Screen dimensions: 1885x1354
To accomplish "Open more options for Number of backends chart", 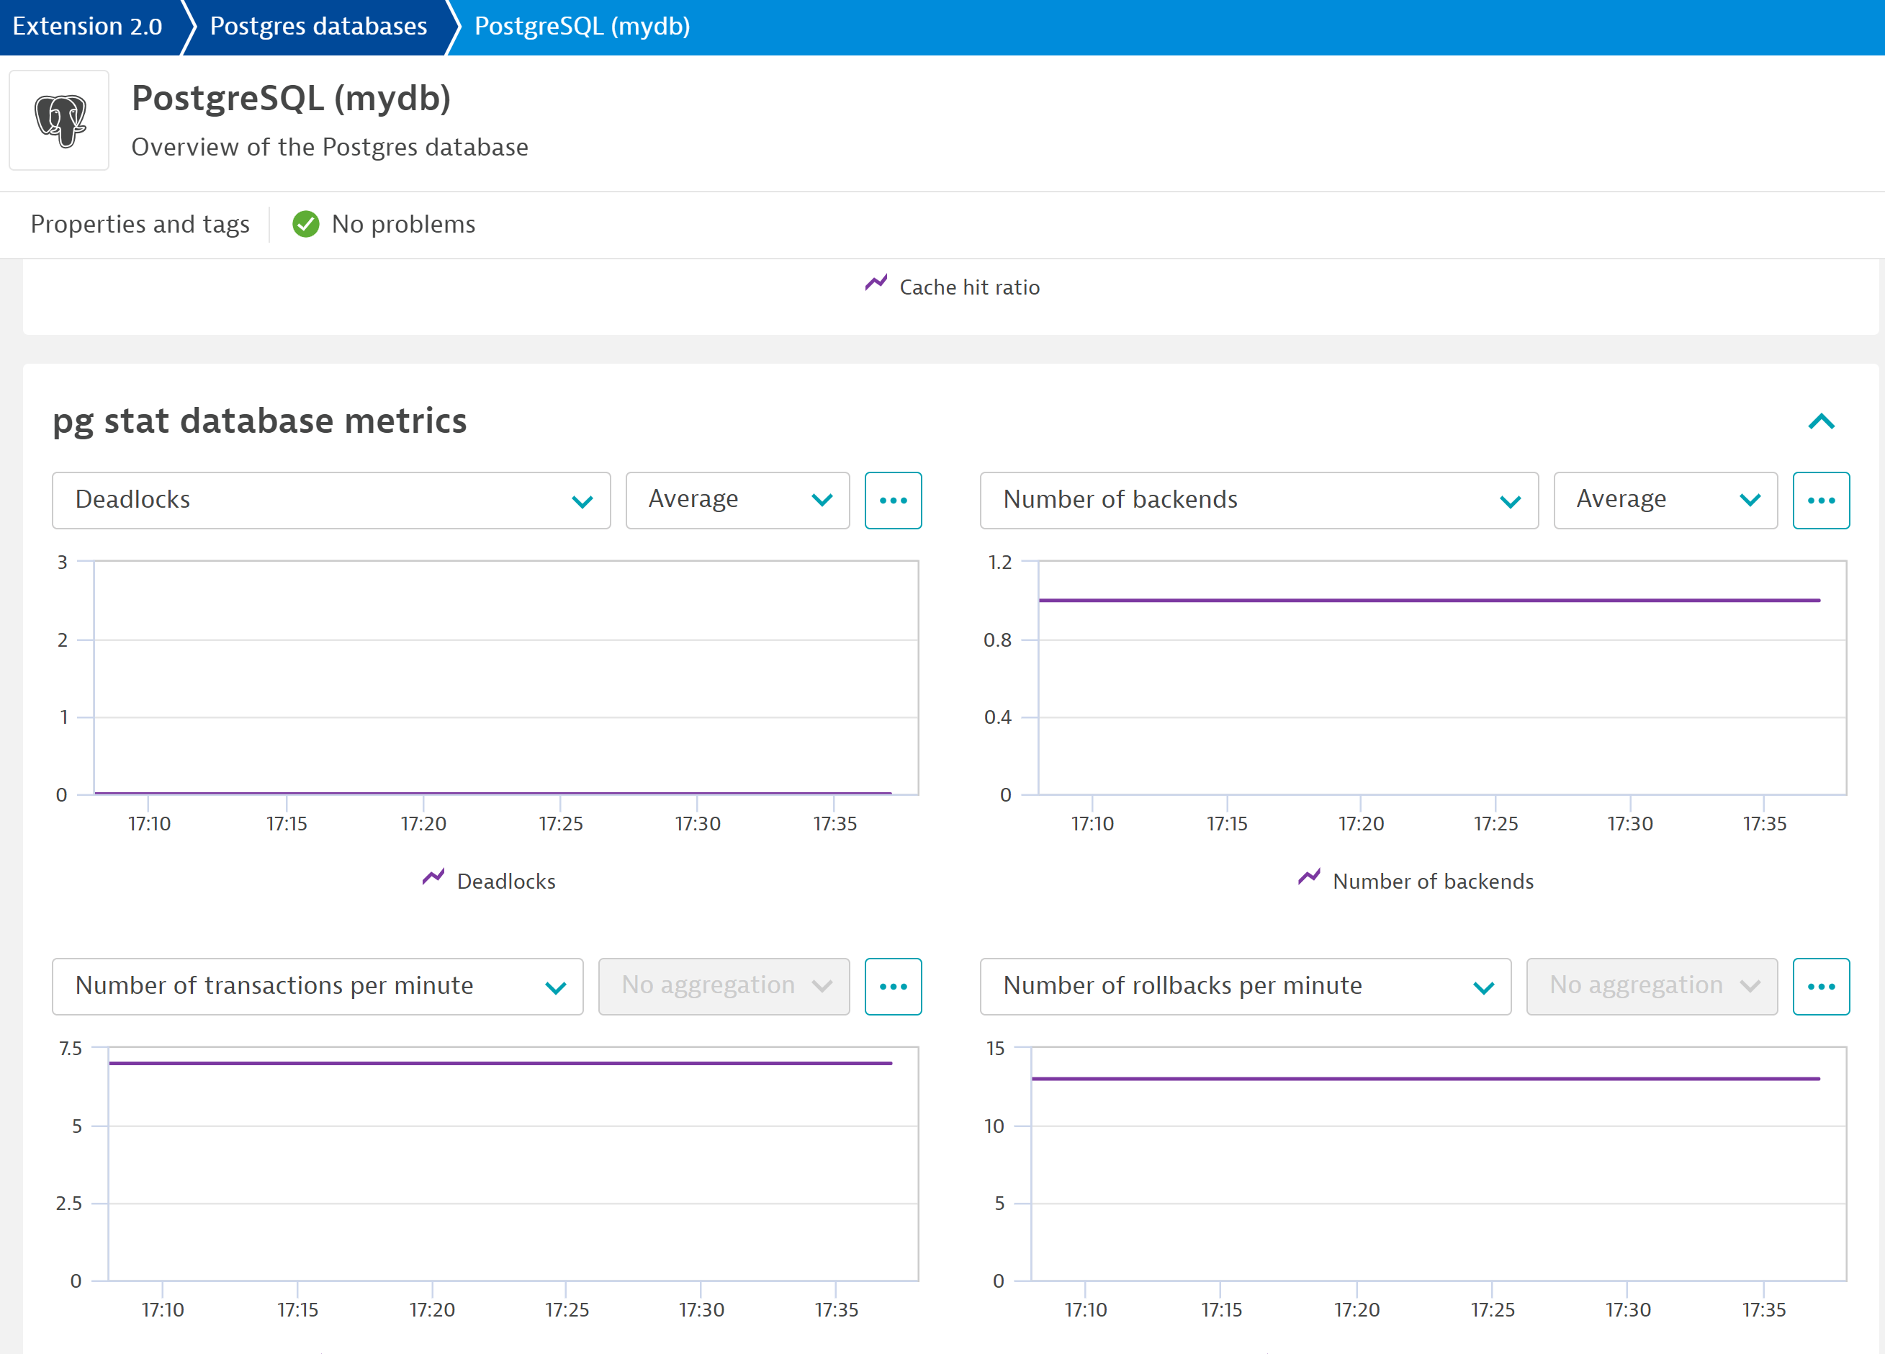I will click(1821, 500).
